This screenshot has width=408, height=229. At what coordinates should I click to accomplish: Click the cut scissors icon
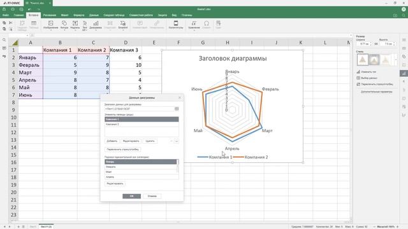(11, 23)
